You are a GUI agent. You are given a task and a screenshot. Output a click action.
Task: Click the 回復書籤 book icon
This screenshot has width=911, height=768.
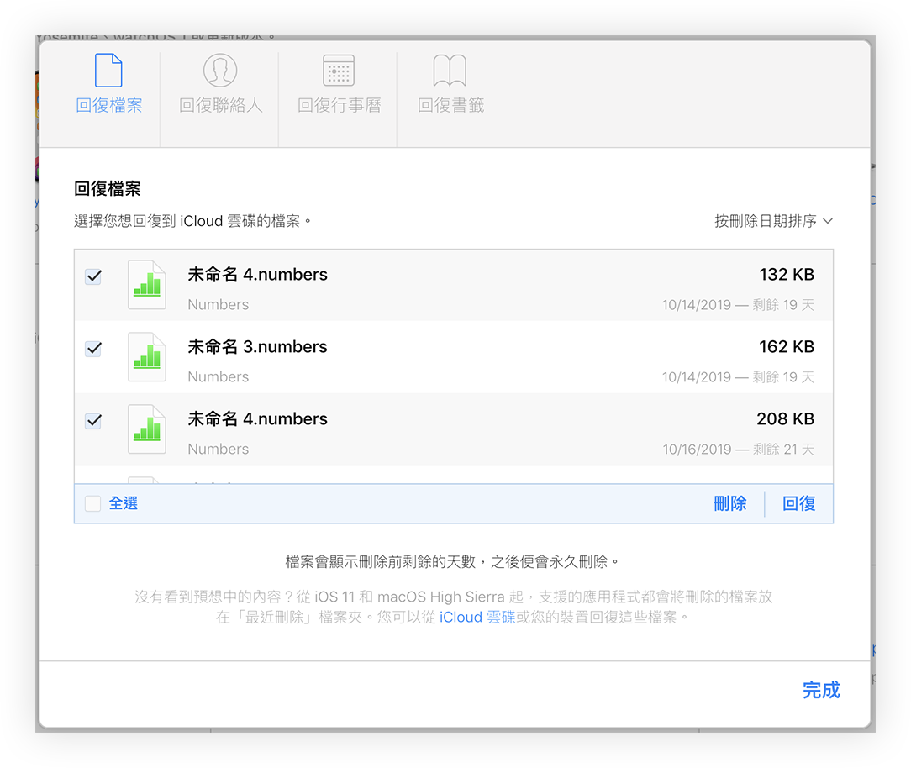[x=450, y=71]
